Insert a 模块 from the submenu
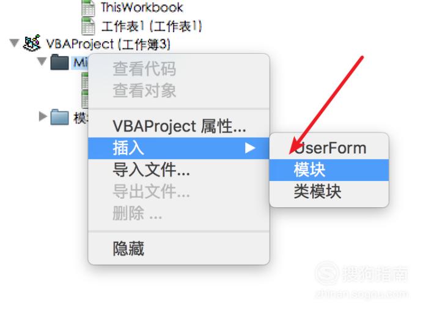Viewport: 423px width, 315px height. pyautogui.click(x=329, y=170)
